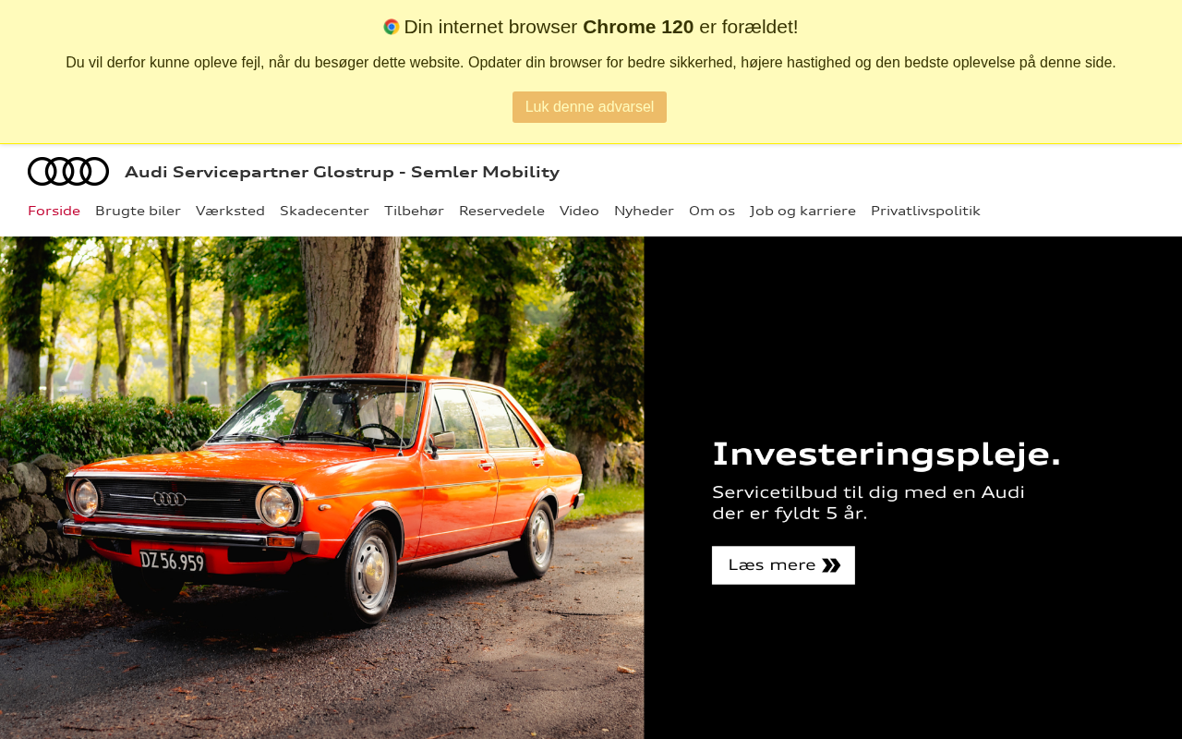1182x739 pixels.
Task: Open the Læs mere button
Action: pyautogui.click(x=783, y=565)
